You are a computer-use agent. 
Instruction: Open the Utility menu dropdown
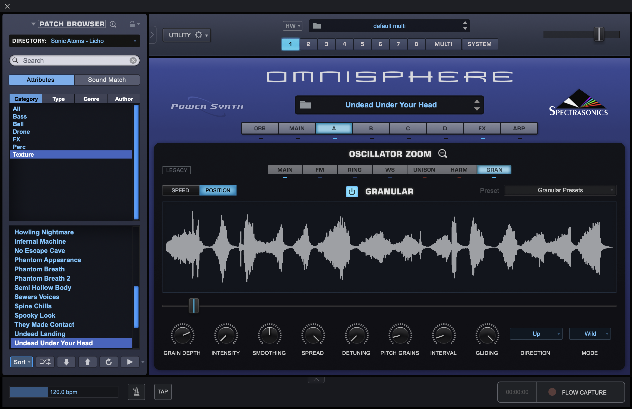coord(187,35)
